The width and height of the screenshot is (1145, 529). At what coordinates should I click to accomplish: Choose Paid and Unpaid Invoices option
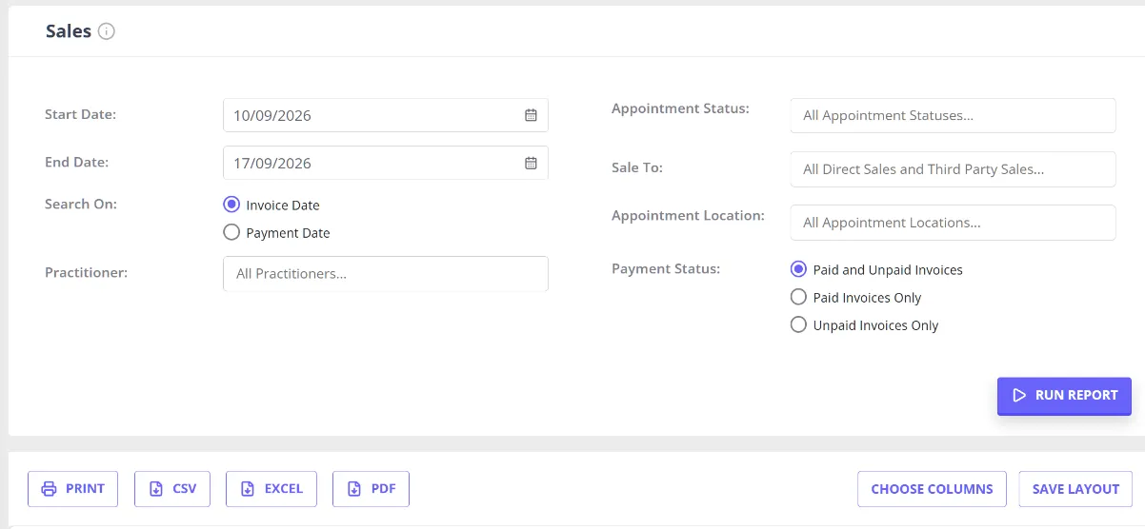tap(798, 269)
